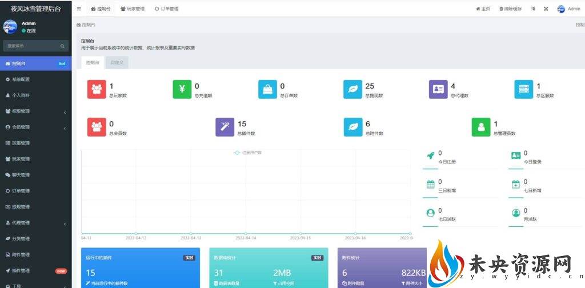Image resolution: width=585 pixels, height=288 pixels.
Task: Click the hamburger sidebar toggle icon
Action: (79, 9)
